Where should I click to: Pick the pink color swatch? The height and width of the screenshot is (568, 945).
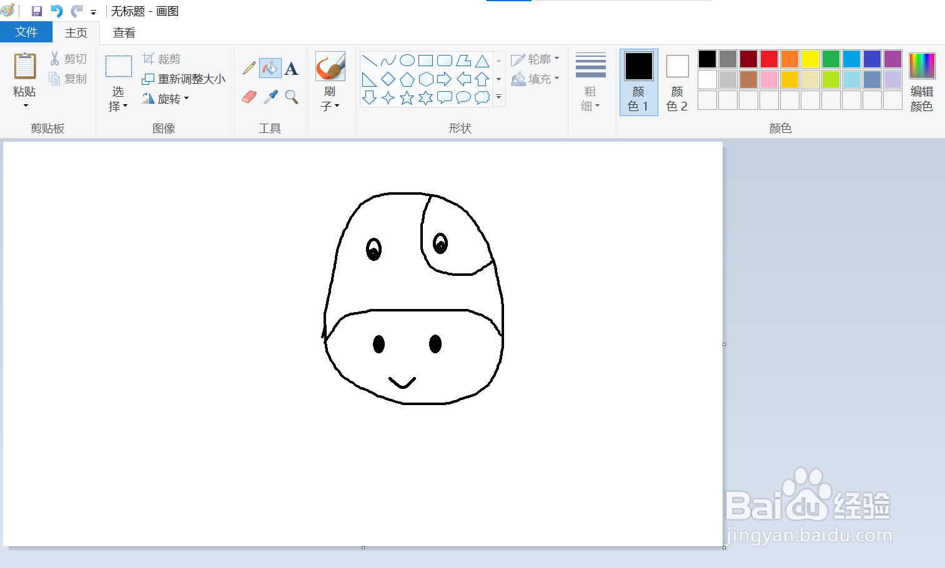click(x=769, y=79)
